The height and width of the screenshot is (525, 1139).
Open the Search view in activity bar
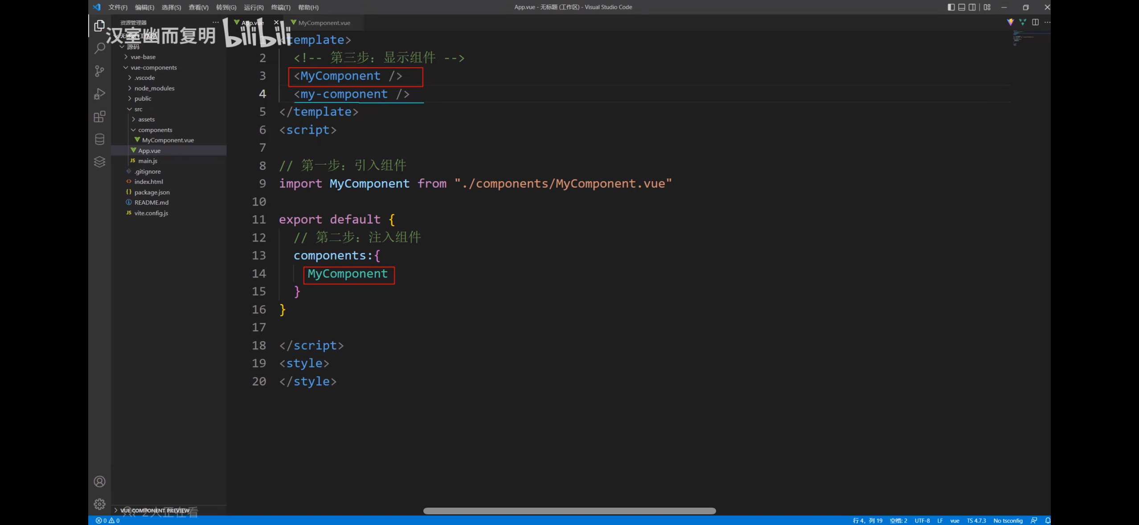pos(99,48)
